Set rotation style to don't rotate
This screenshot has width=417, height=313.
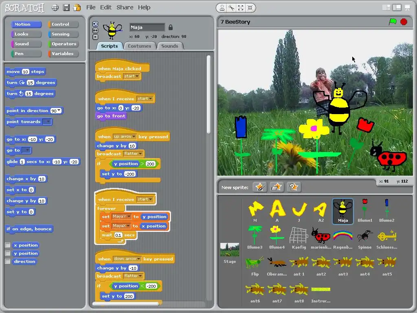[x=95, y=37]
